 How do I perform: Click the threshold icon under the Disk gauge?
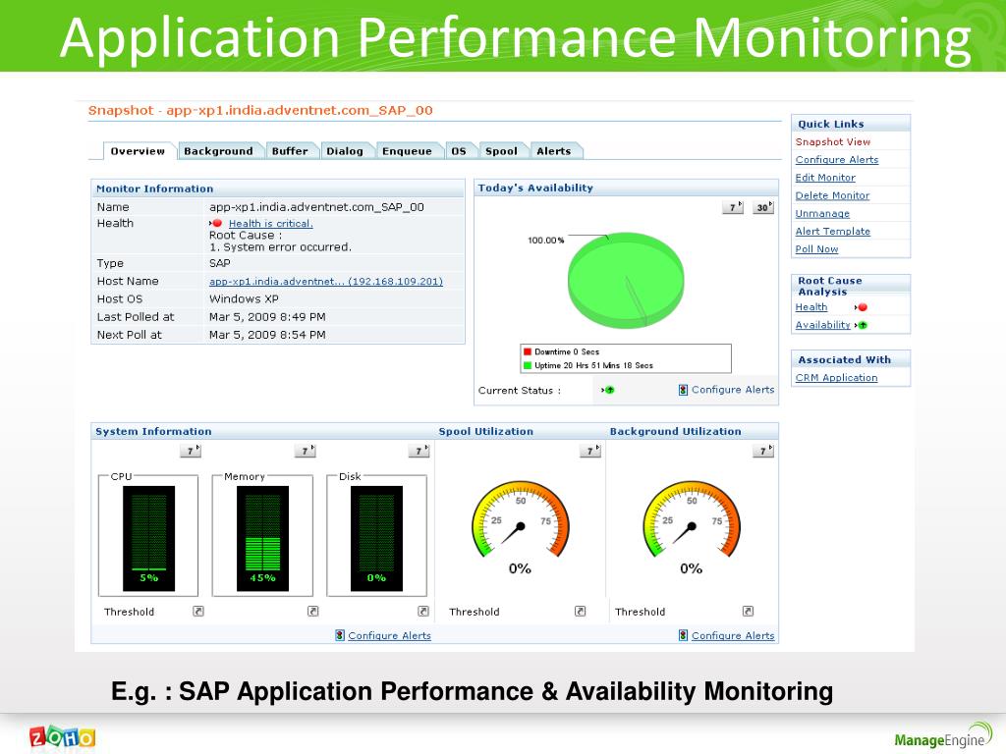423,611
